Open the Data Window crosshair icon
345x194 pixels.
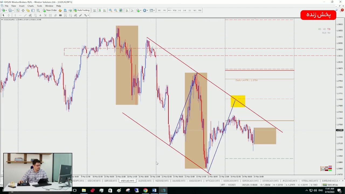coord(23,10)
